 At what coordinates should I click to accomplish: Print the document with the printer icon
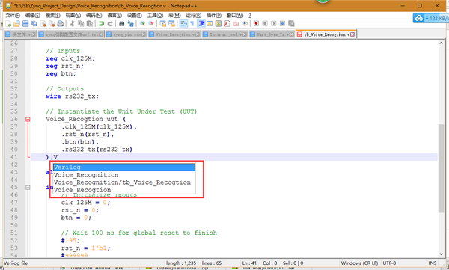click(61, 24)
